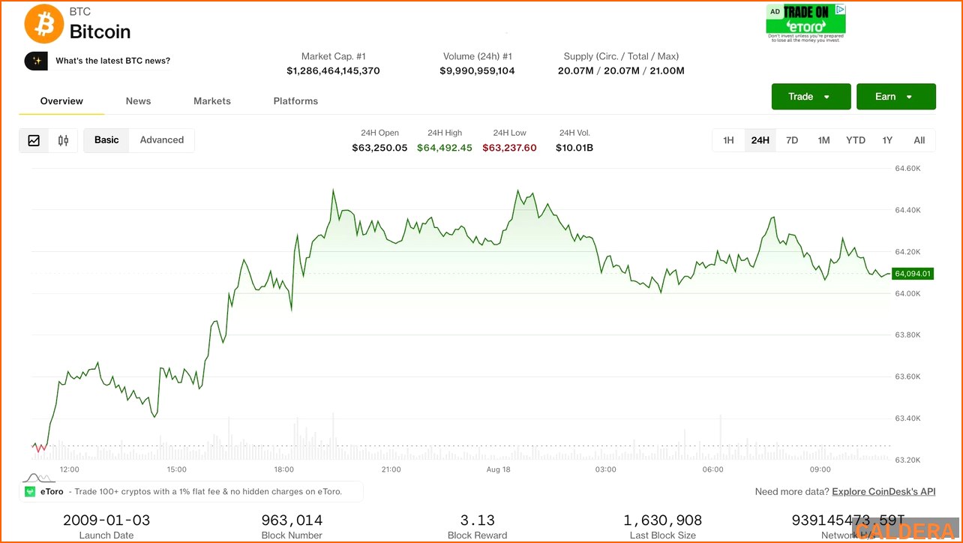This screenshot has height=543, width=963.
Task: Set chart range to 24H
Action: [760, 140]
